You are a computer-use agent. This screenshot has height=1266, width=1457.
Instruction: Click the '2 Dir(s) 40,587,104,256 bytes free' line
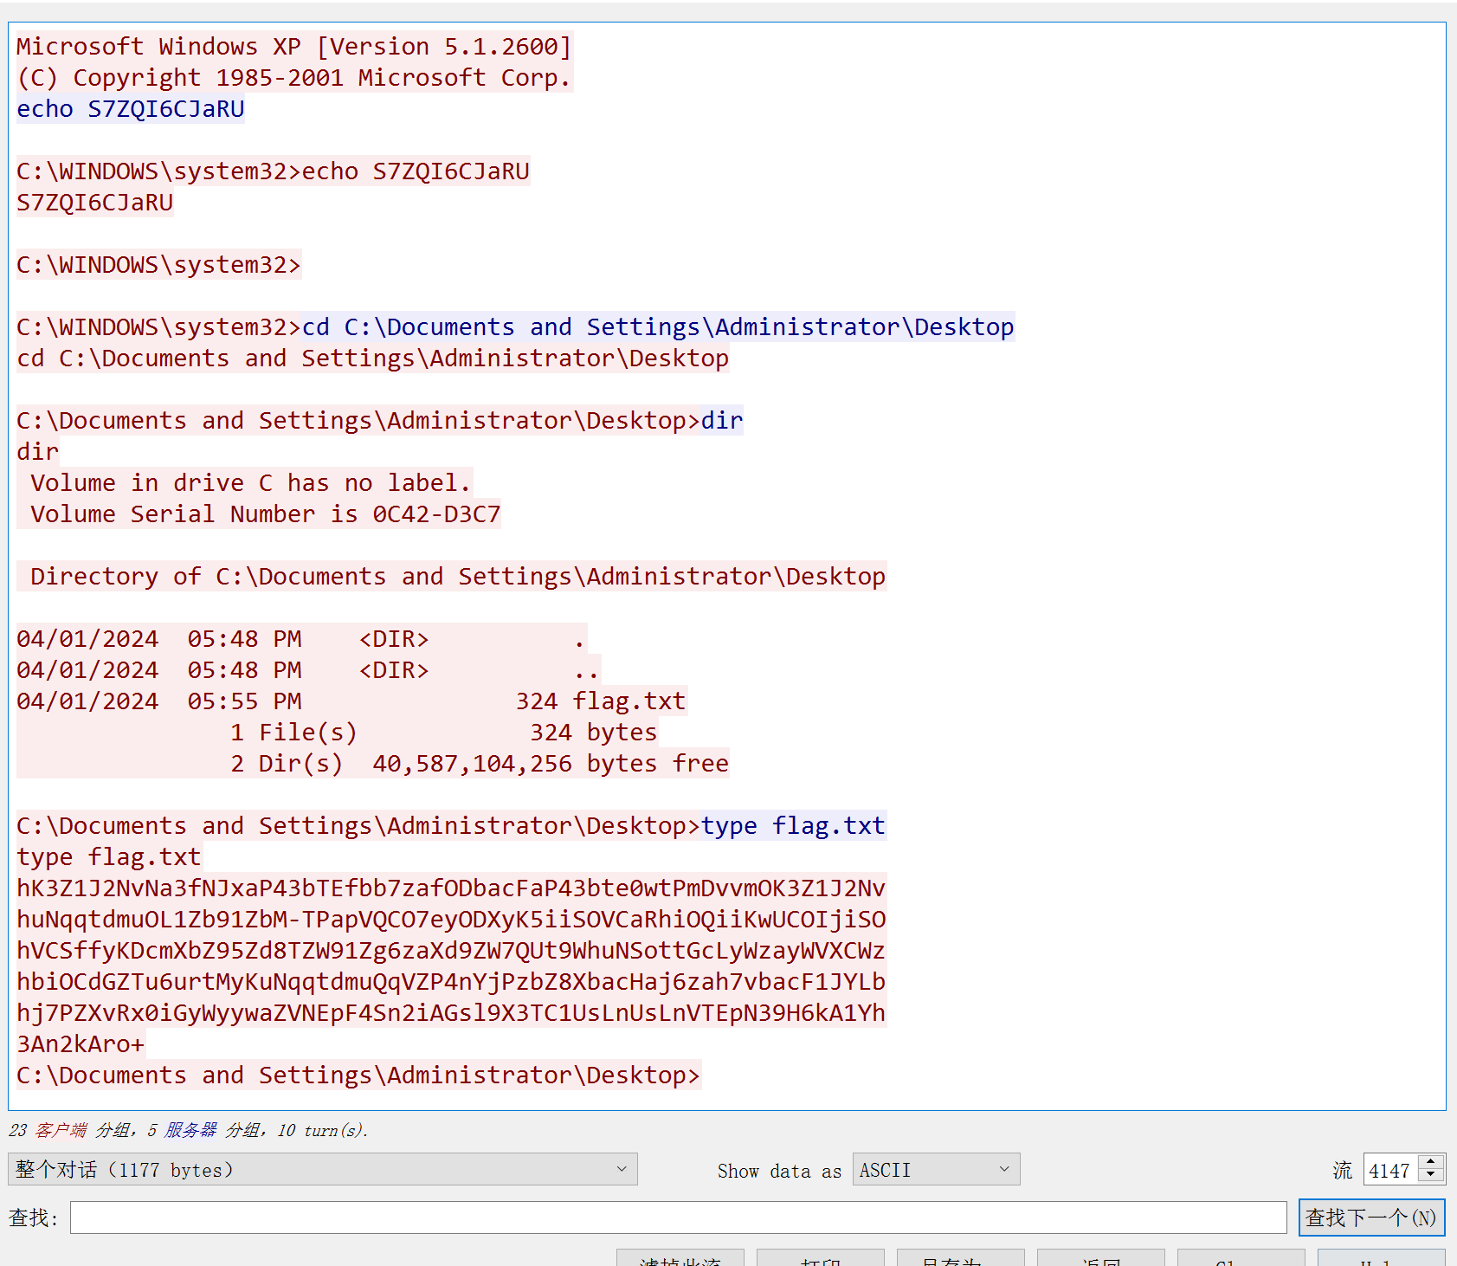pos(480,763)
